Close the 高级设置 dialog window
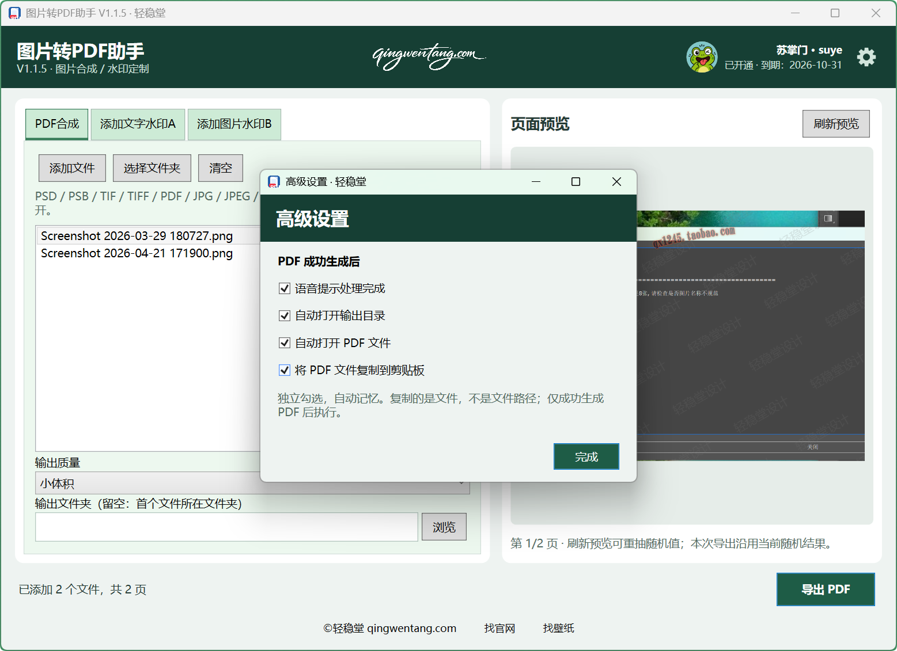897x651 pixels. click(x=616, y=182)
